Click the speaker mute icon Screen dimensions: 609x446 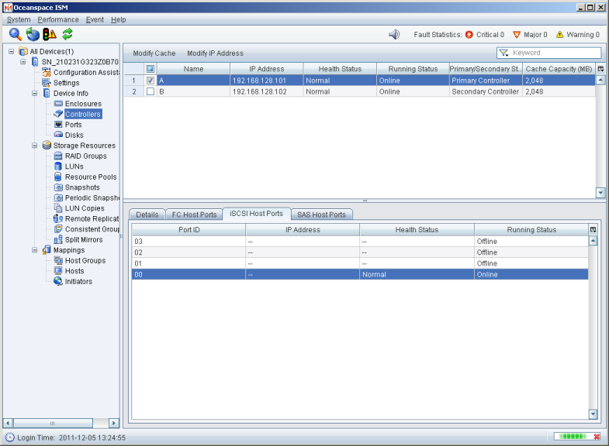[x=394, y=35]
